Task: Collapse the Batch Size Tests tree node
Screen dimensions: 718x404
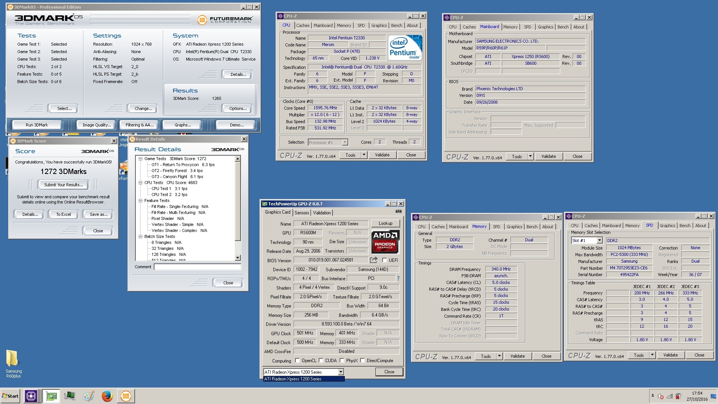Action: tap(141, 236)
